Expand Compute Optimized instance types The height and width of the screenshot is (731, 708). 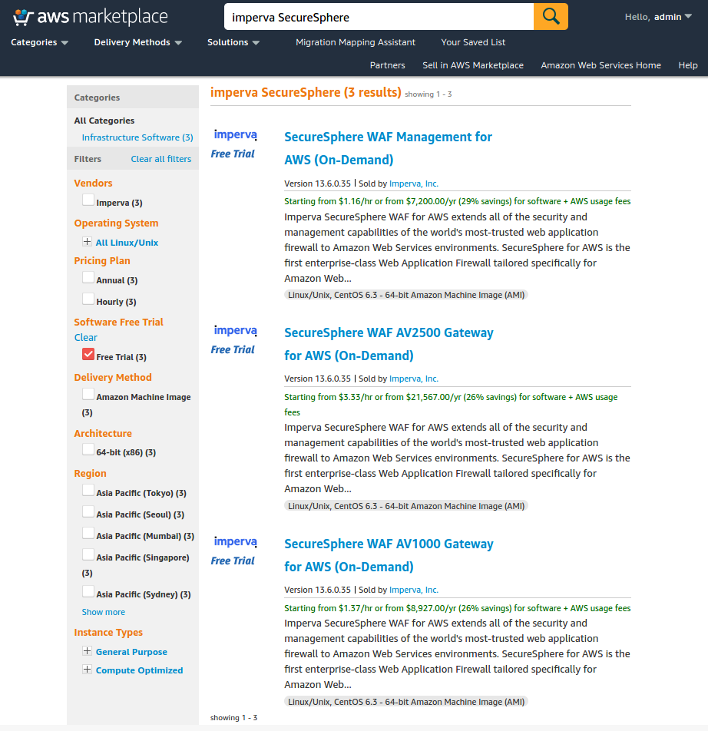(88, 670)
